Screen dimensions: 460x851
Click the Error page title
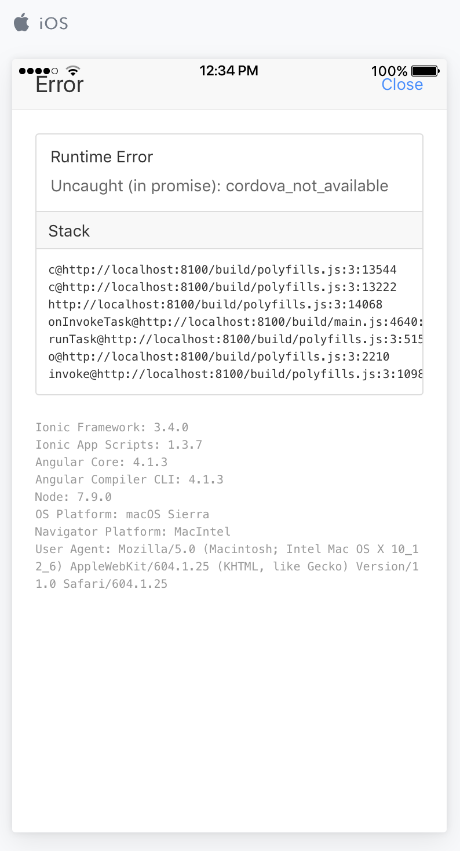click(x=60, y=84)
